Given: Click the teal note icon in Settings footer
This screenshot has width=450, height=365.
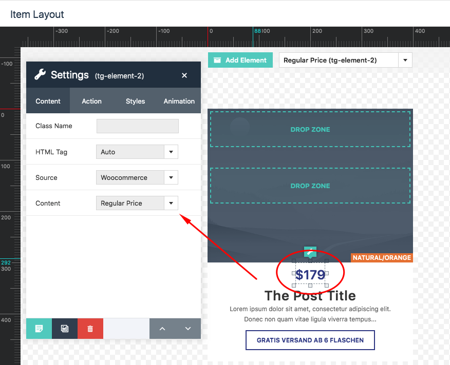Looking at the screenshot, I should click(39, 329).
